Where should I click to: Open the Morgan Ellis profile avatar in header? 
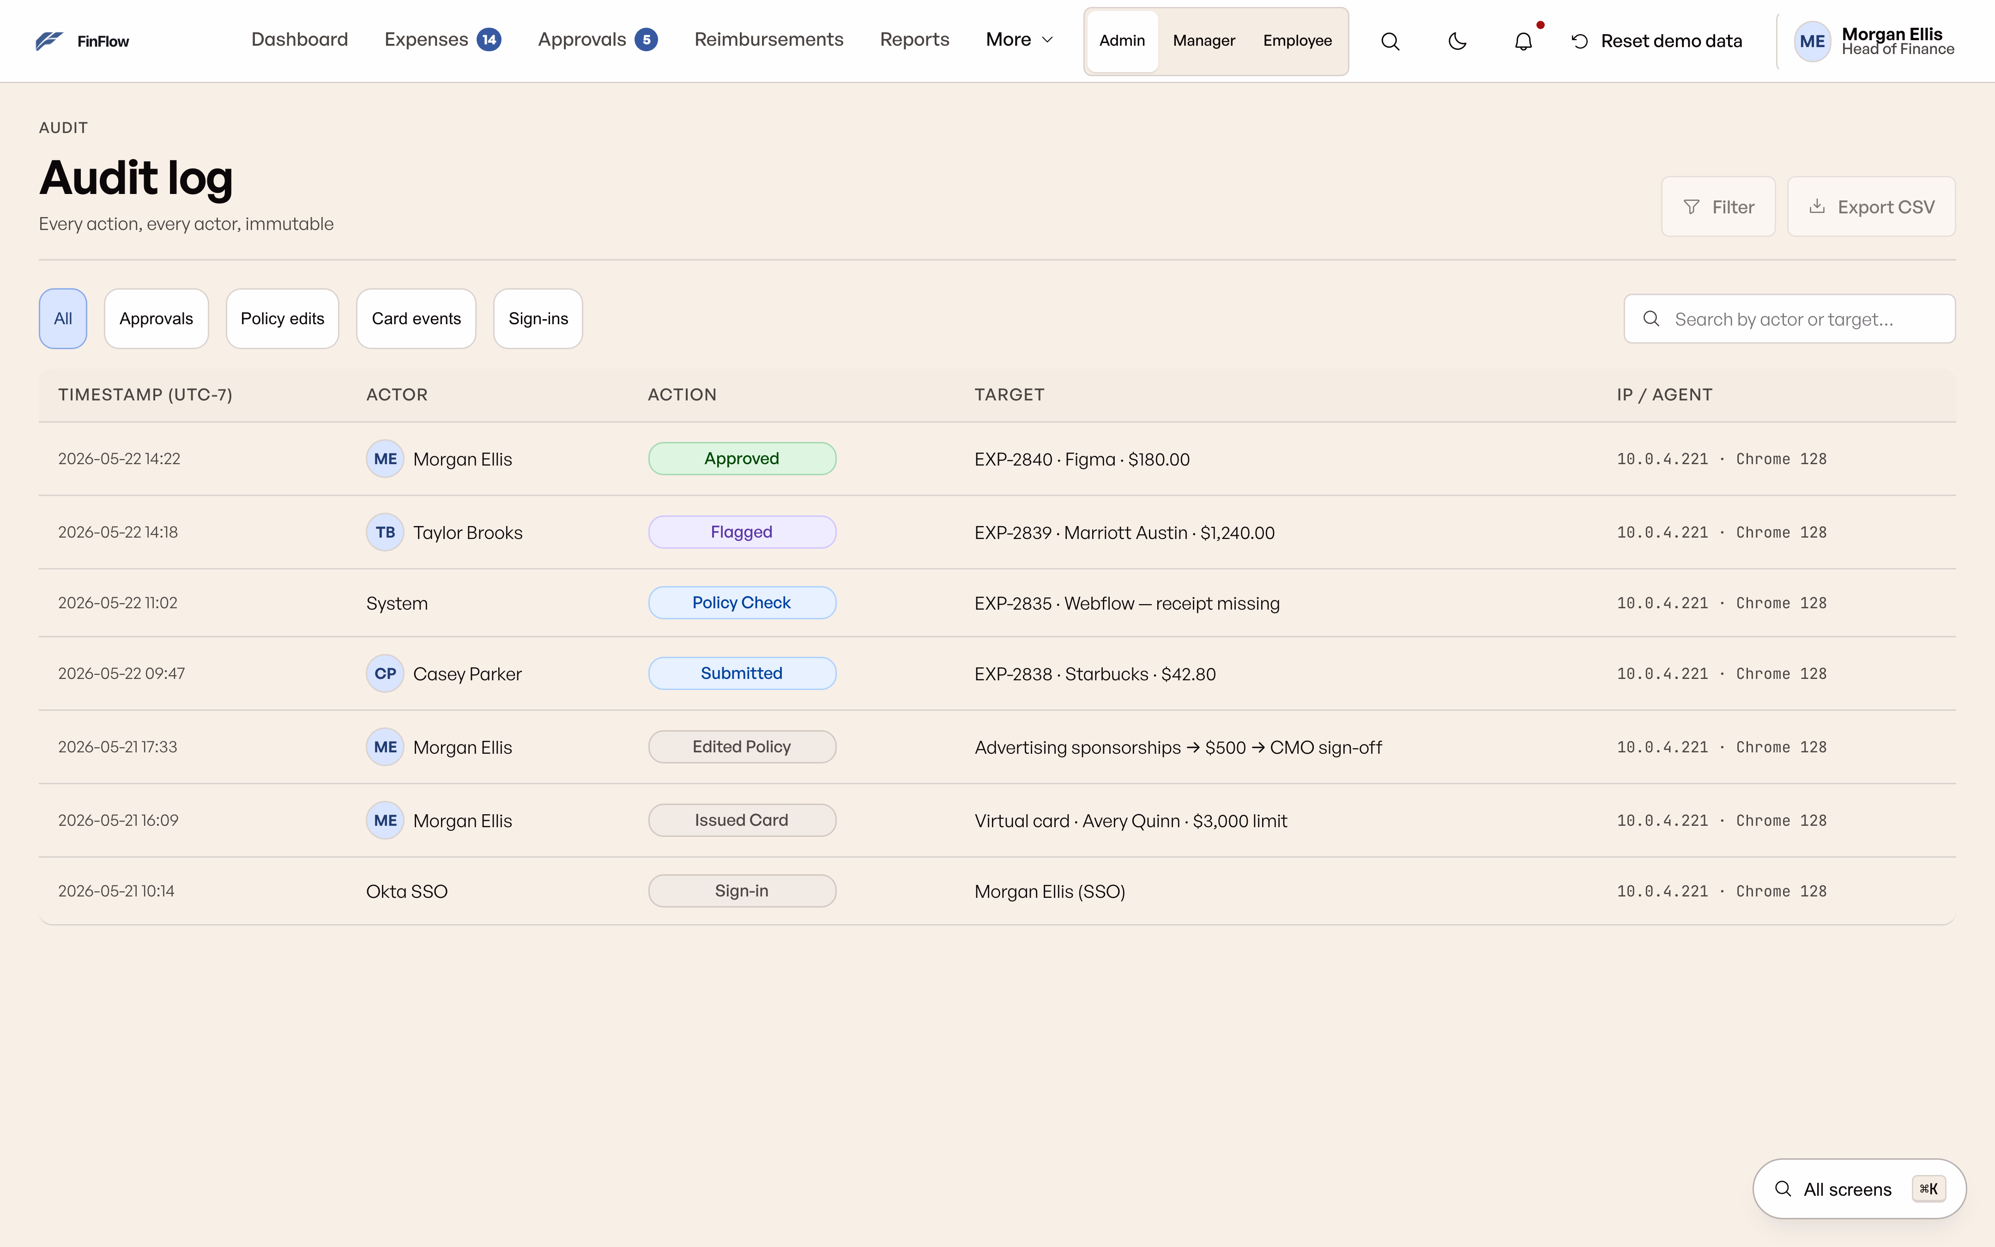[x=1812, y=41]
